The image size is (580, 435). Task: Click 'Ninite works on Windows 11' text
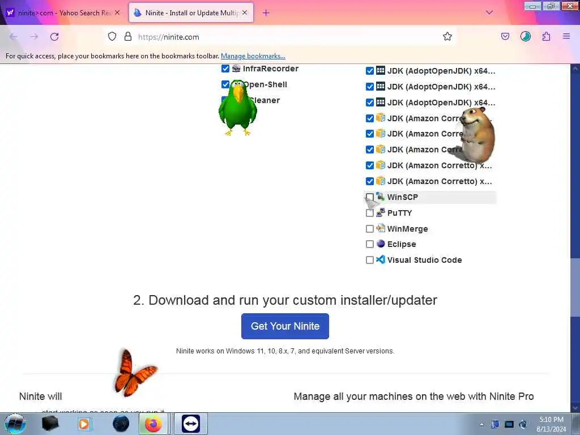pos(285,351)
